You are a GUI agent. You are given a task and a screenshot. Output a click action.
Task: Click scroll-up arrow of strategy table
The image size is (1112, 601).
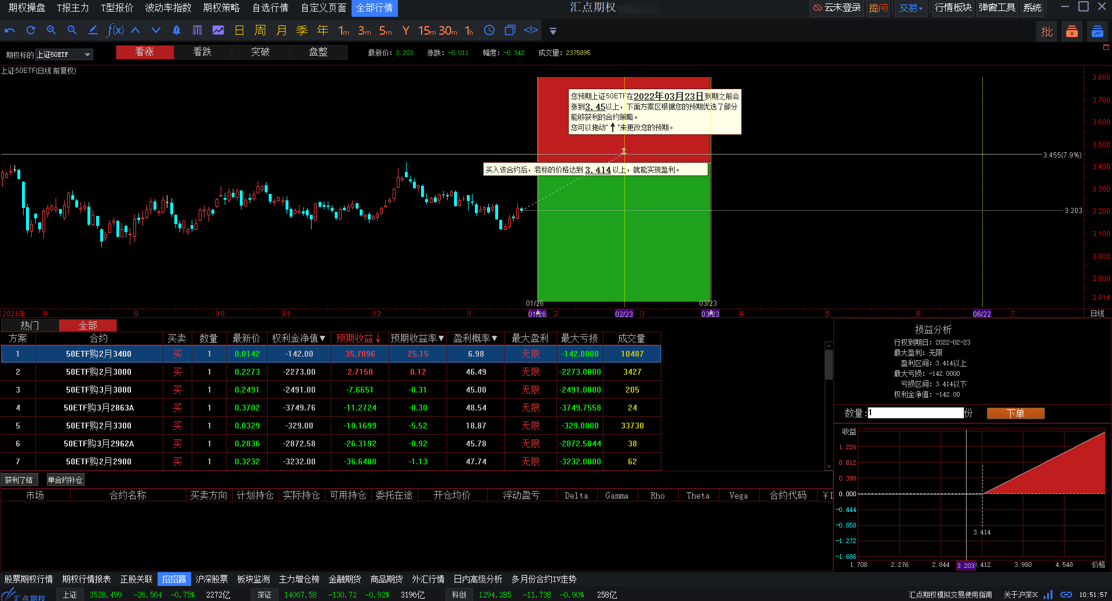[x=829, y=346]
